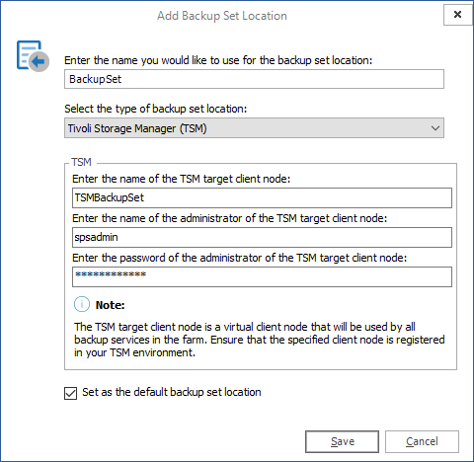Open the backup set location type dropdown

click(x=254, y=128)
